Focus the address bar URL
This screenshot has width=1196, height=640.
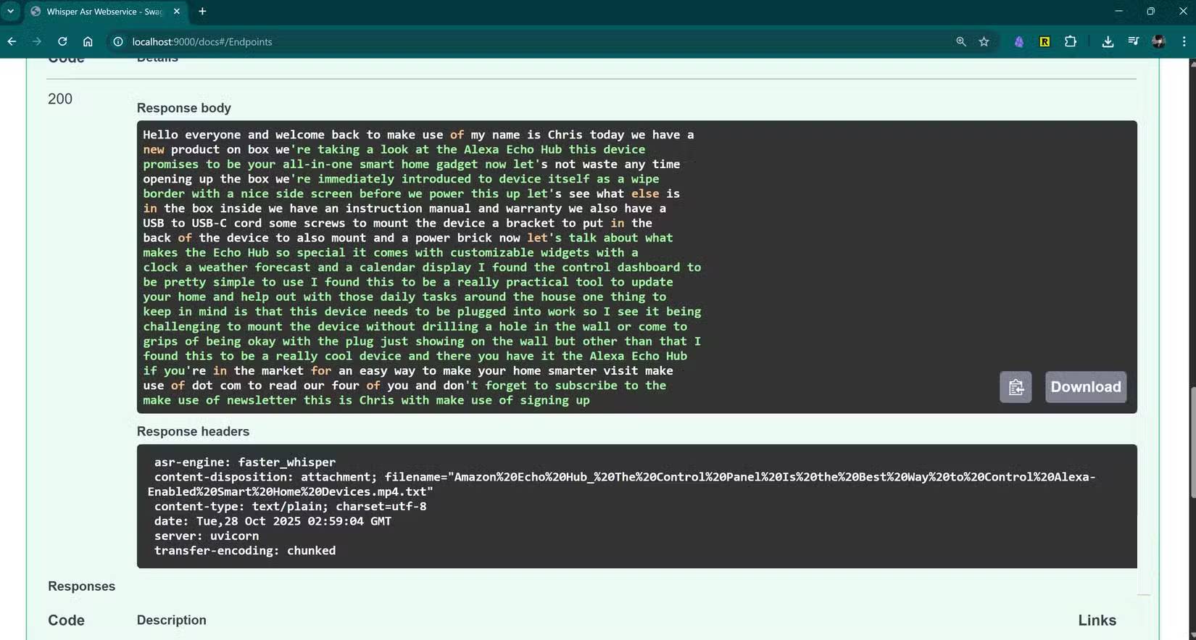(202, 42)
